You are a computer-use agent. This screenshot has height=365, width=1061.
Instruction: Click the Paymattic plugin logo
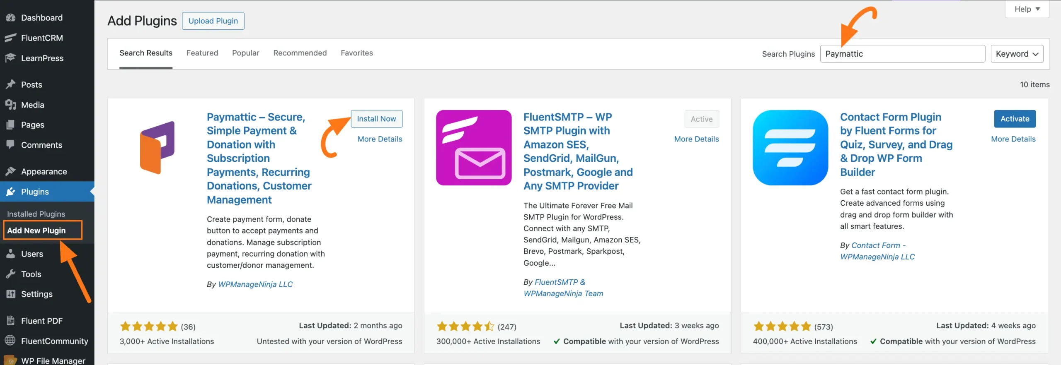pyautogui.click(x=157, y=147)
